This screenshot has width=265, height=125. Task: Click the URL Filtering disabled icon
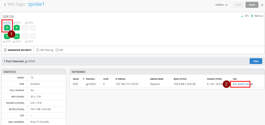[x=38, y=50]
